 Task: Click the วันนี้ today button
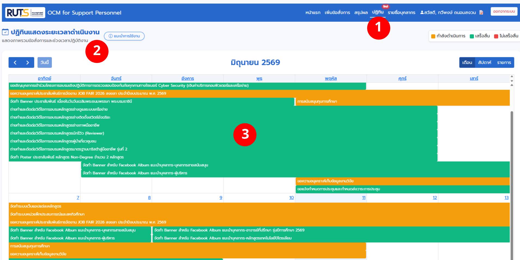pyautogui.click(x=45, y=62)
